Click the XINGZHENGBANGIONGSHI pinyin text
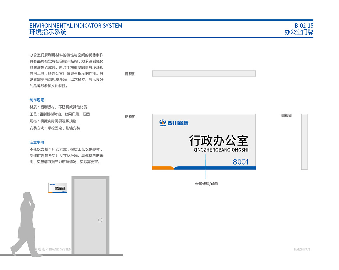Viewport: 339px width, 270px height. coord(221,150)
